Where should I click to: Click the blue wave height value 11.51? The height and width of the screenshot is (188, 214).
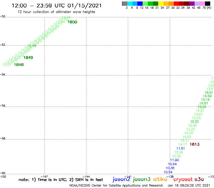(x=180, y=148)
